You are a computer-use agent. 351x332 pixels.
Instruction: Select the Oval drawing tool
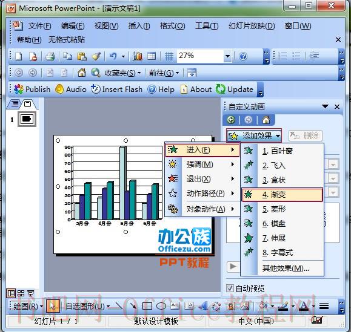click(x=161, y=306)
